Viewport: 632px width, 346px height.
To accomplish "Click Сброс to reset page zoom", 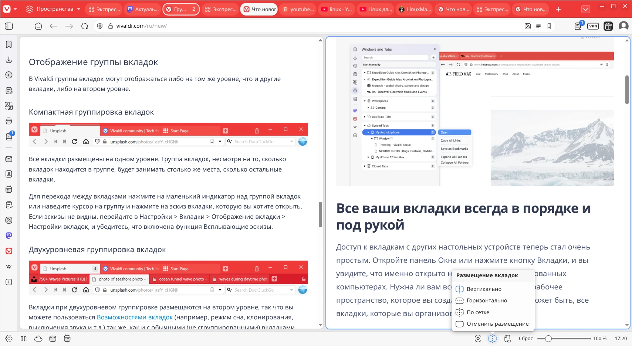I will 526,338.
